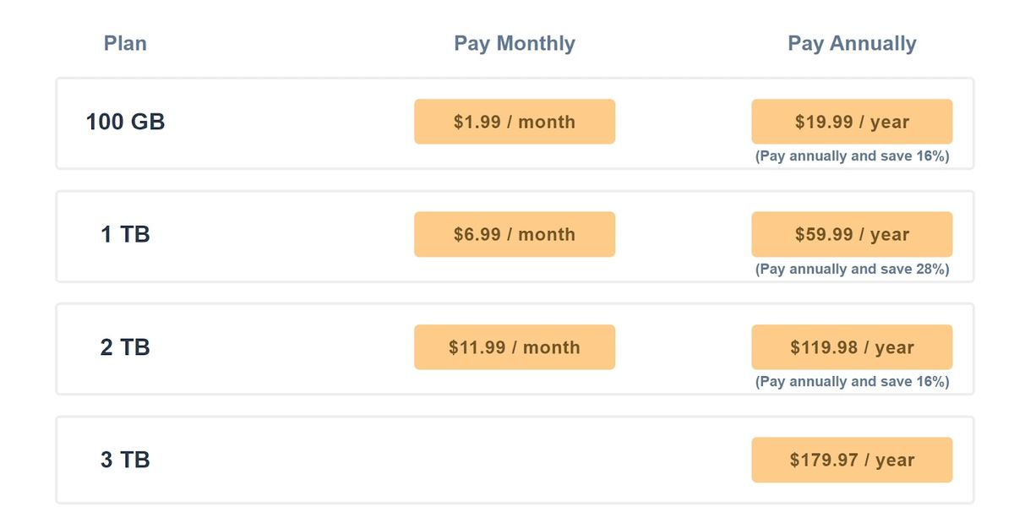Select the 3 TB plan name

125,460
